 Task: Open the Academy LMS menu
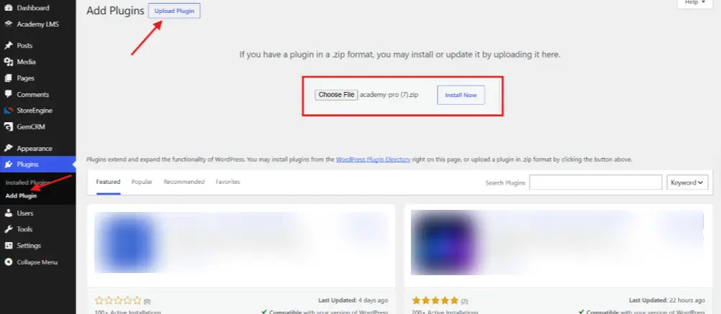point(37,24)
